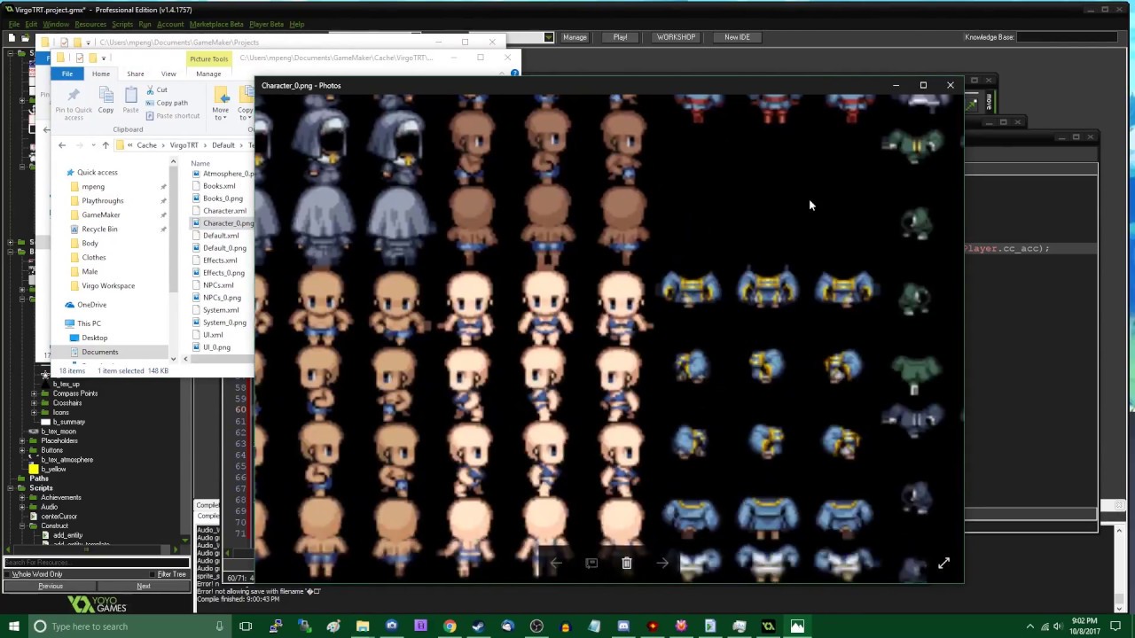Open the Manage picture tools tab
Image resolution: width=1135 pixels, height=638 pixels.
pyautogui.click(x=208, y=74)
